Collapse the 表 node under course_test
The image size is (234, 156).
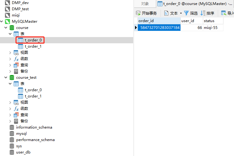[10, 84]
